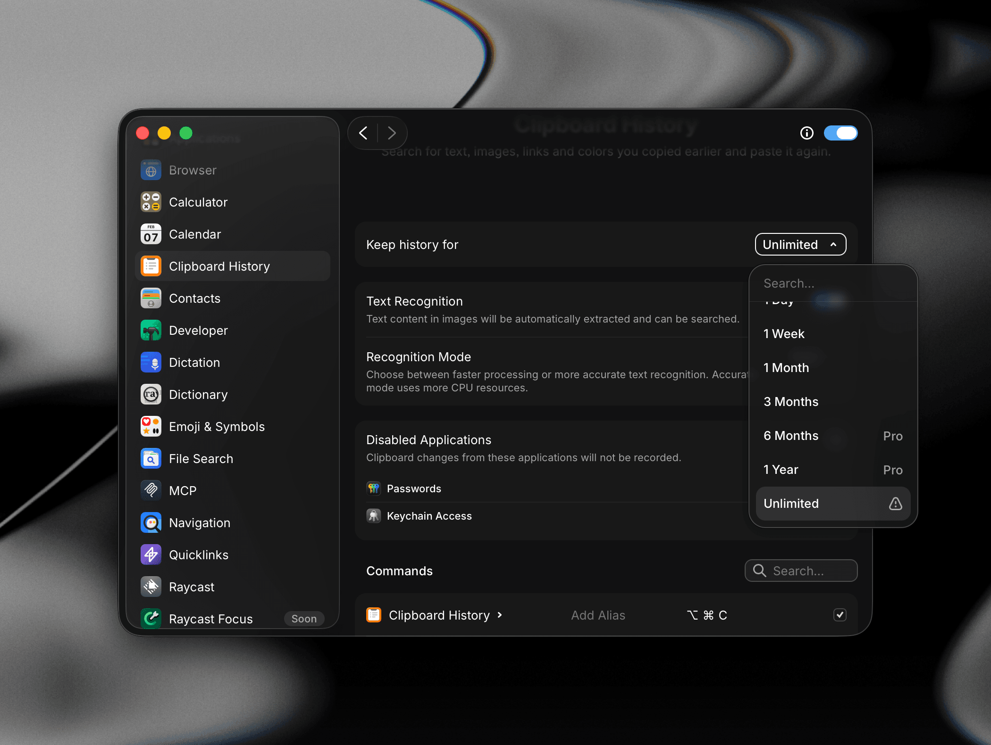
Task: Open Calculator label in sidebar
Action: pos(198,202)
